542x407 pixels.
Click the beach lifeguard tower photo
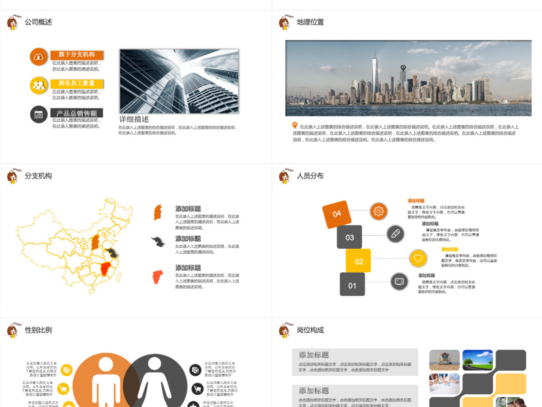(x=444, y=360)
